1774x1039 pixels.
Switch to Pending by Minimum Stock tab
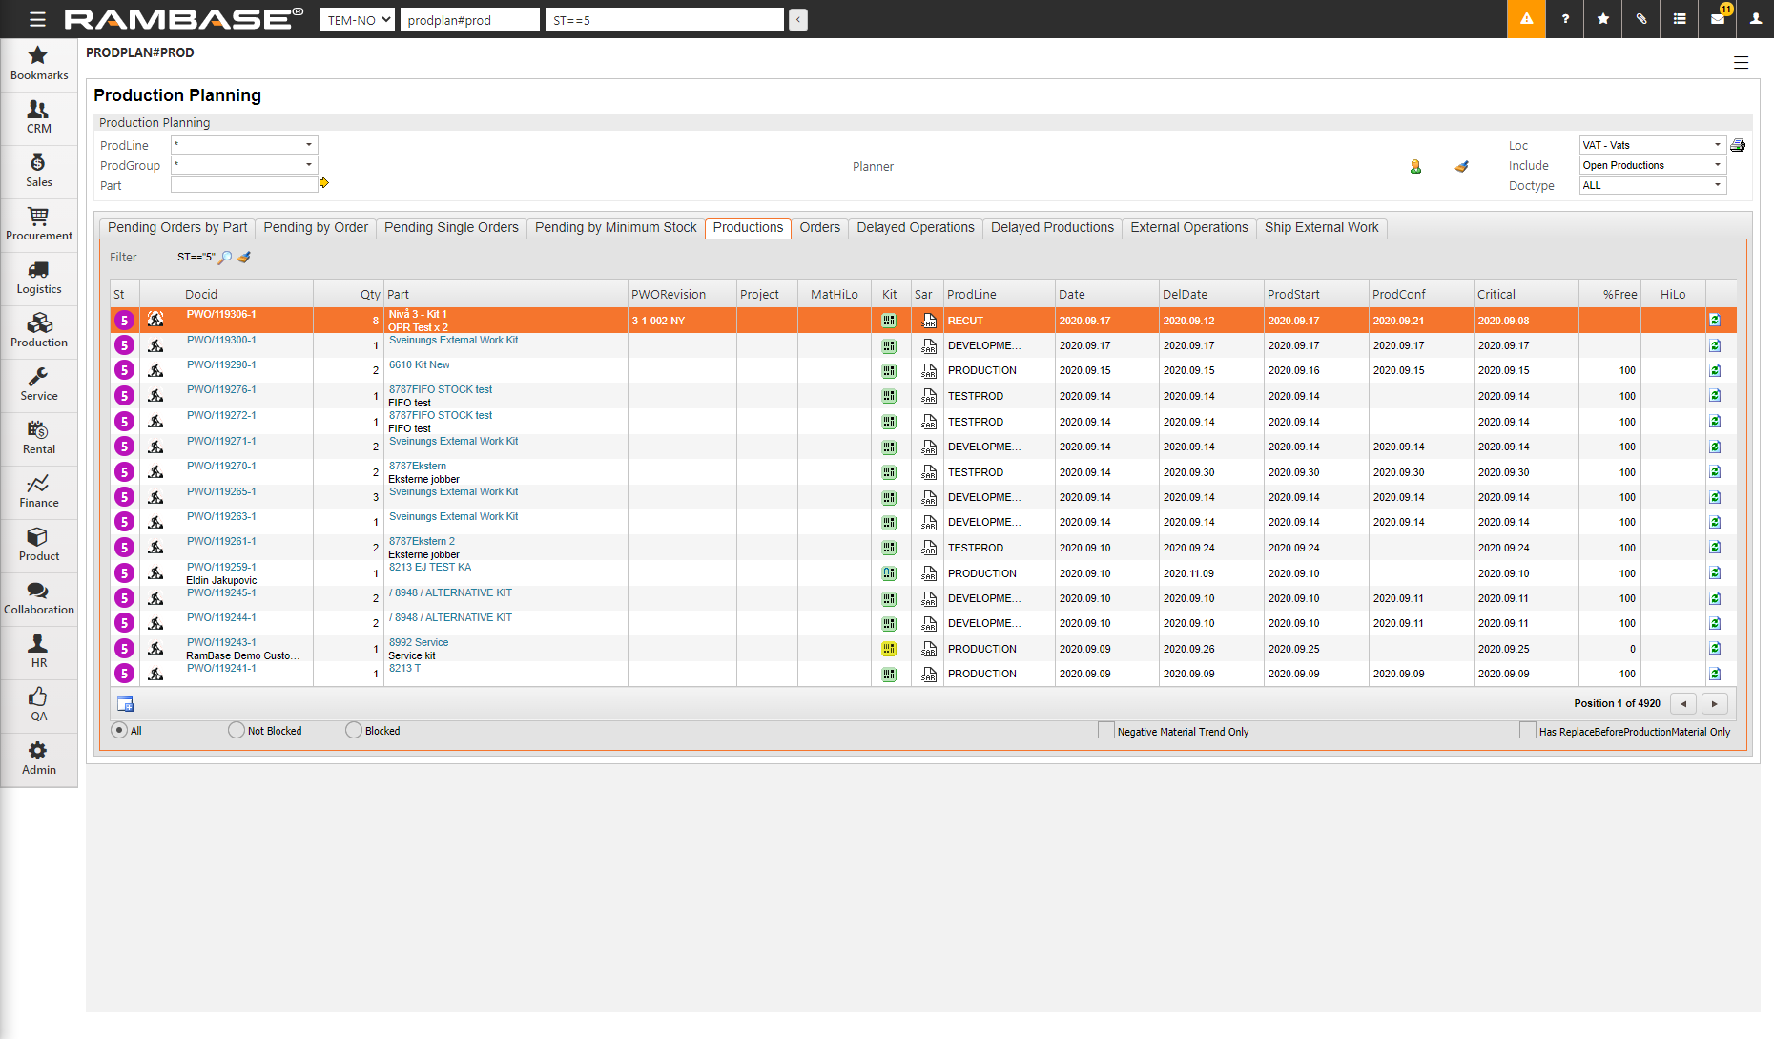[615, 227]
